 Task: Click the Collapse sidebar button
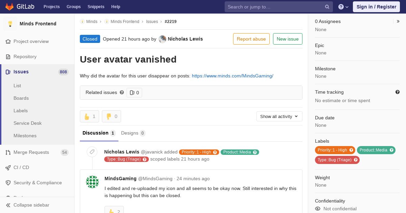tap(37, 205)
